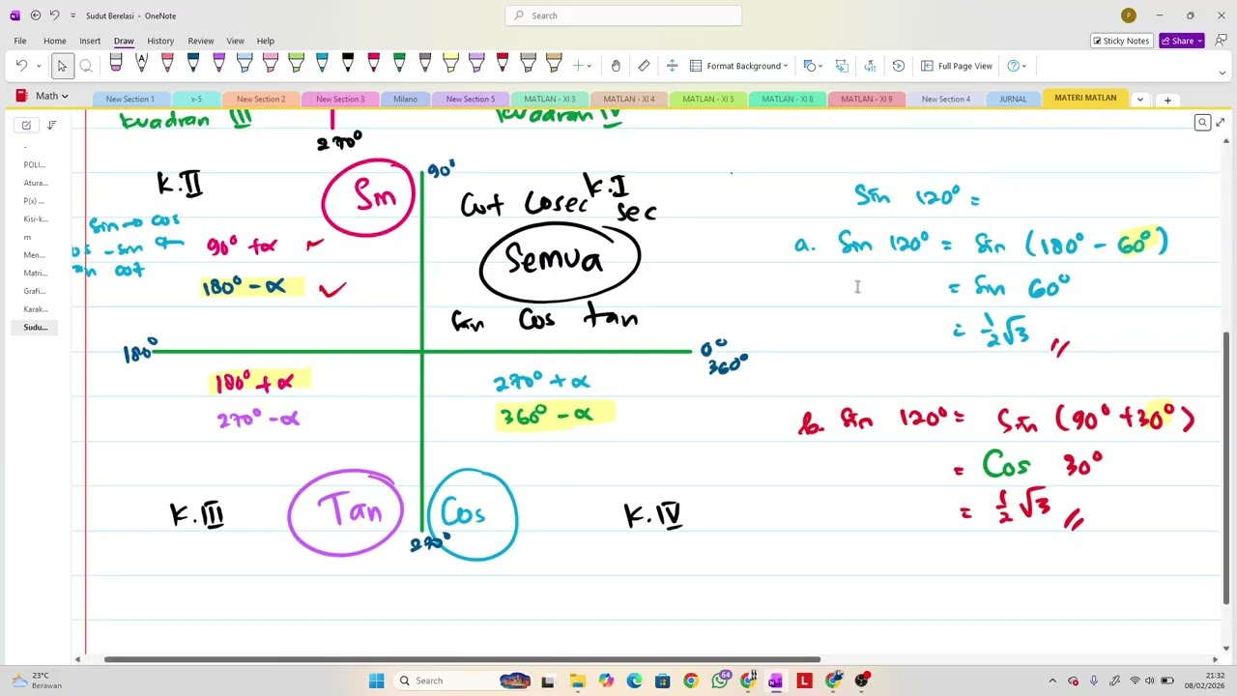1237x696 pixels.
Task: Click the undo icon in title bar
Action: point(54,15)
